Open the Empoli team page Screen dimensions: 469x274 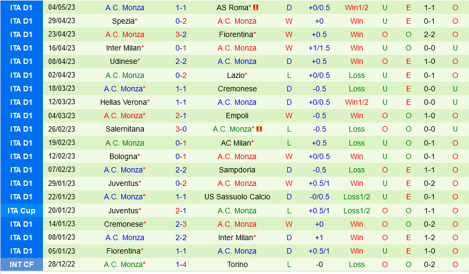[237, 116]
